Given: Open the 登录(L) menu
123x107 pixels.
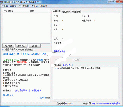Looking at the screenshot, I should 5,6.
